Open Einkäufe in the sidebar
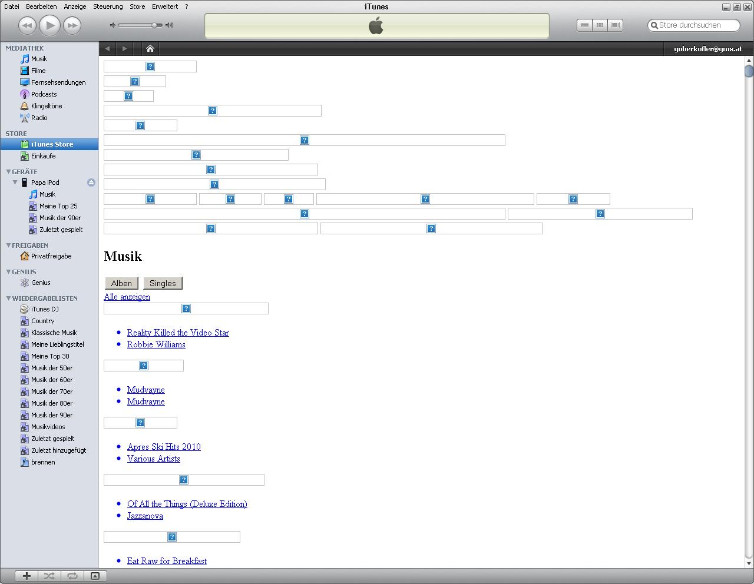The height and width of the screenshot is (584, 754). click(x=44, y=156)
